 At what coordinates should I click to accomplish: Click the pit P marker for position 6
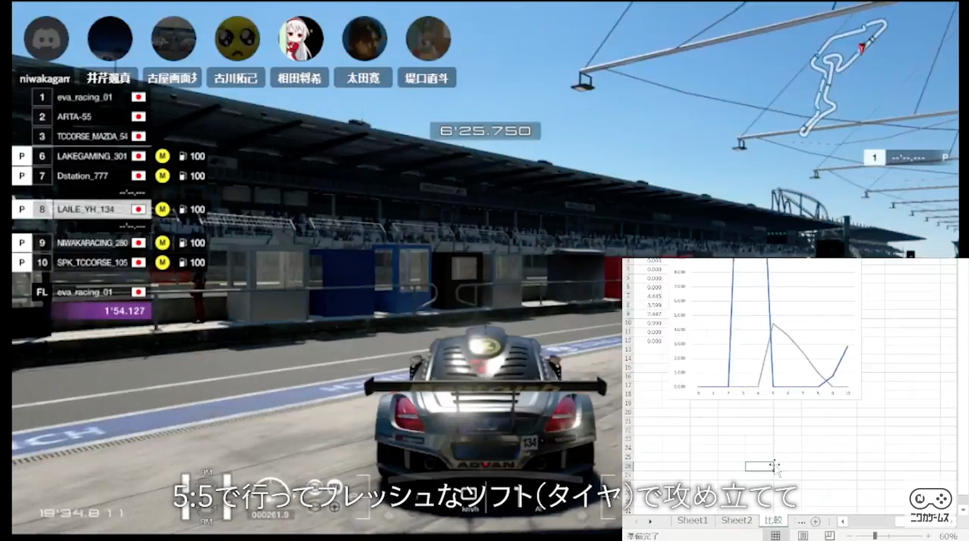22,156
